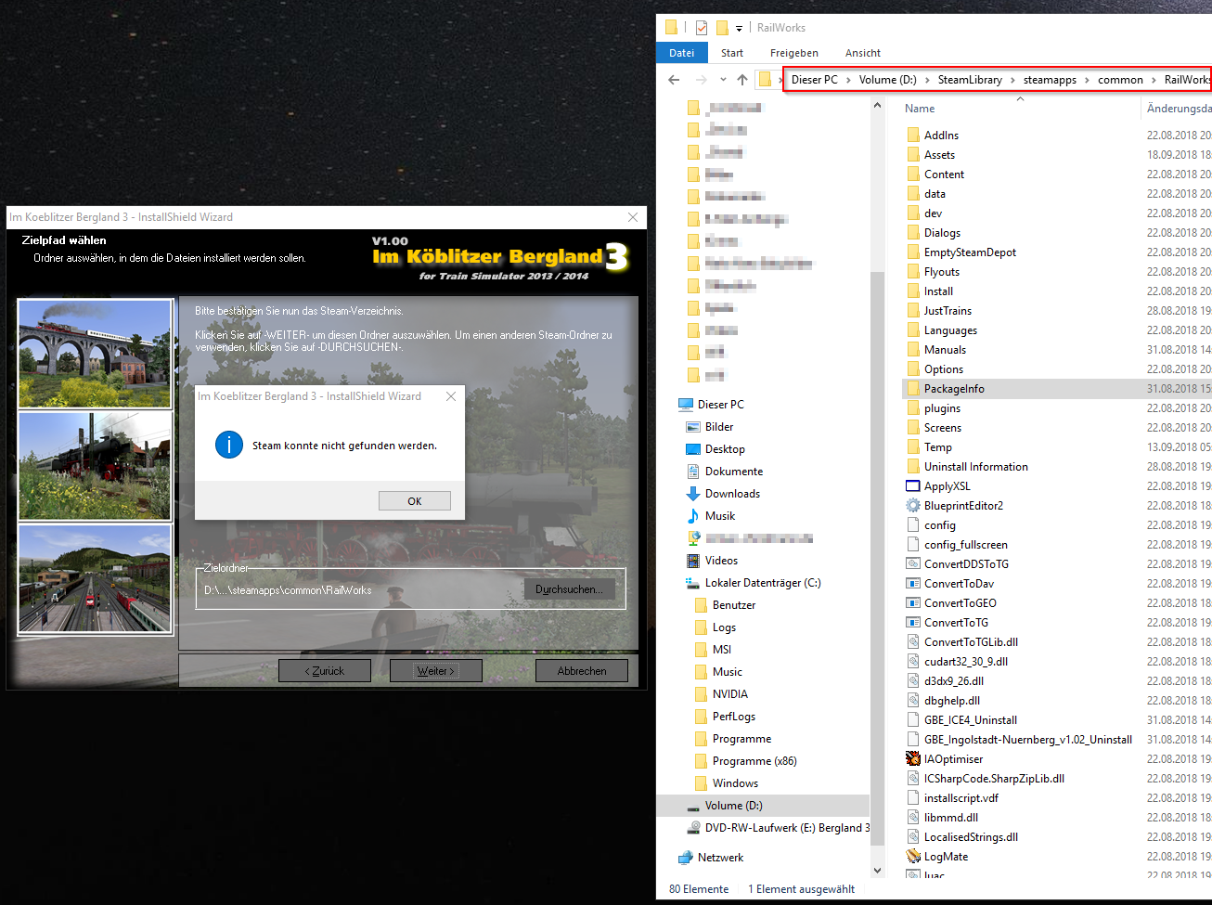
Task: Click the ConvertDDSToTG file icon
Action: click(x=913, y=564)
